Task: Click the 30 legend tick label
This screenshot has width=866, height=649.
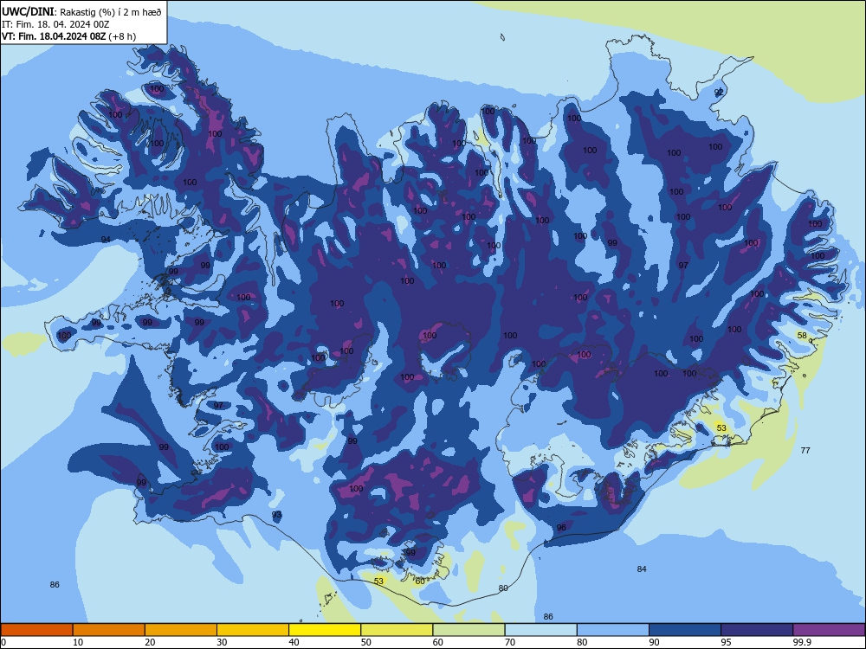Action: 222,642
